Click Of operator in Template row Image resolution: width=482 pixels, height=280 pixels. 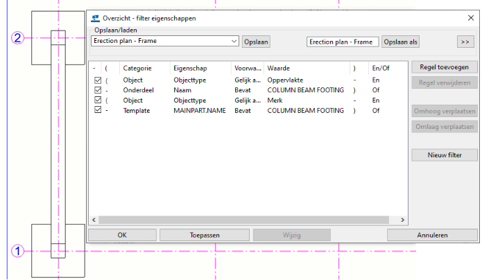point(376,111)
